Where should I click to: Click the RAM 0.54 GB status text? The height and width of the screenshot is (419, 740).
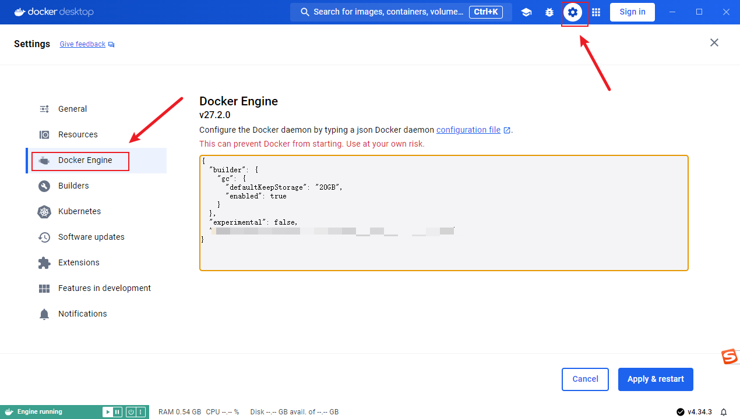[179, 412]
